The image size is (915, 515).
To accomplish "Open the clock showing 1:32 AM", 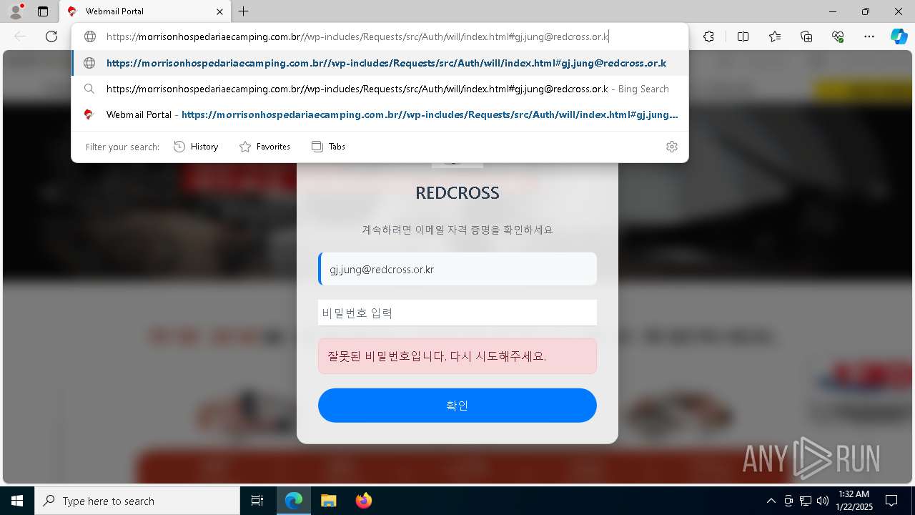I will click(854, 501).
